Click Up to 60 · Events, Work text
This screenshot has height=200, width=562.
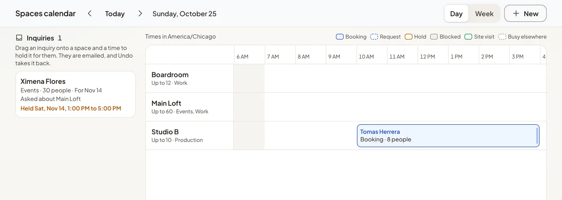(x=180, y=111)
